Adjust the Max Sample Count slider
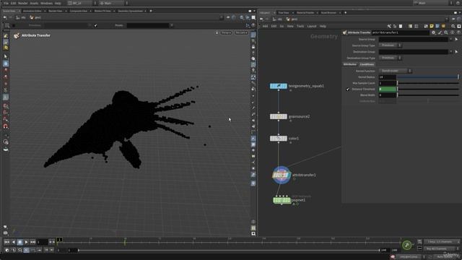 428,83
